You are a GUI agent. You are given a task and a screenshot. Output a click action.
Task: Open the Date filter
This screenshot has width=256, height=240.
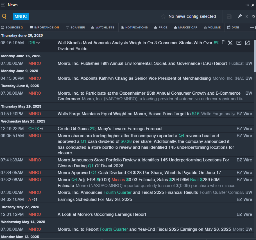tap(233, 28)
